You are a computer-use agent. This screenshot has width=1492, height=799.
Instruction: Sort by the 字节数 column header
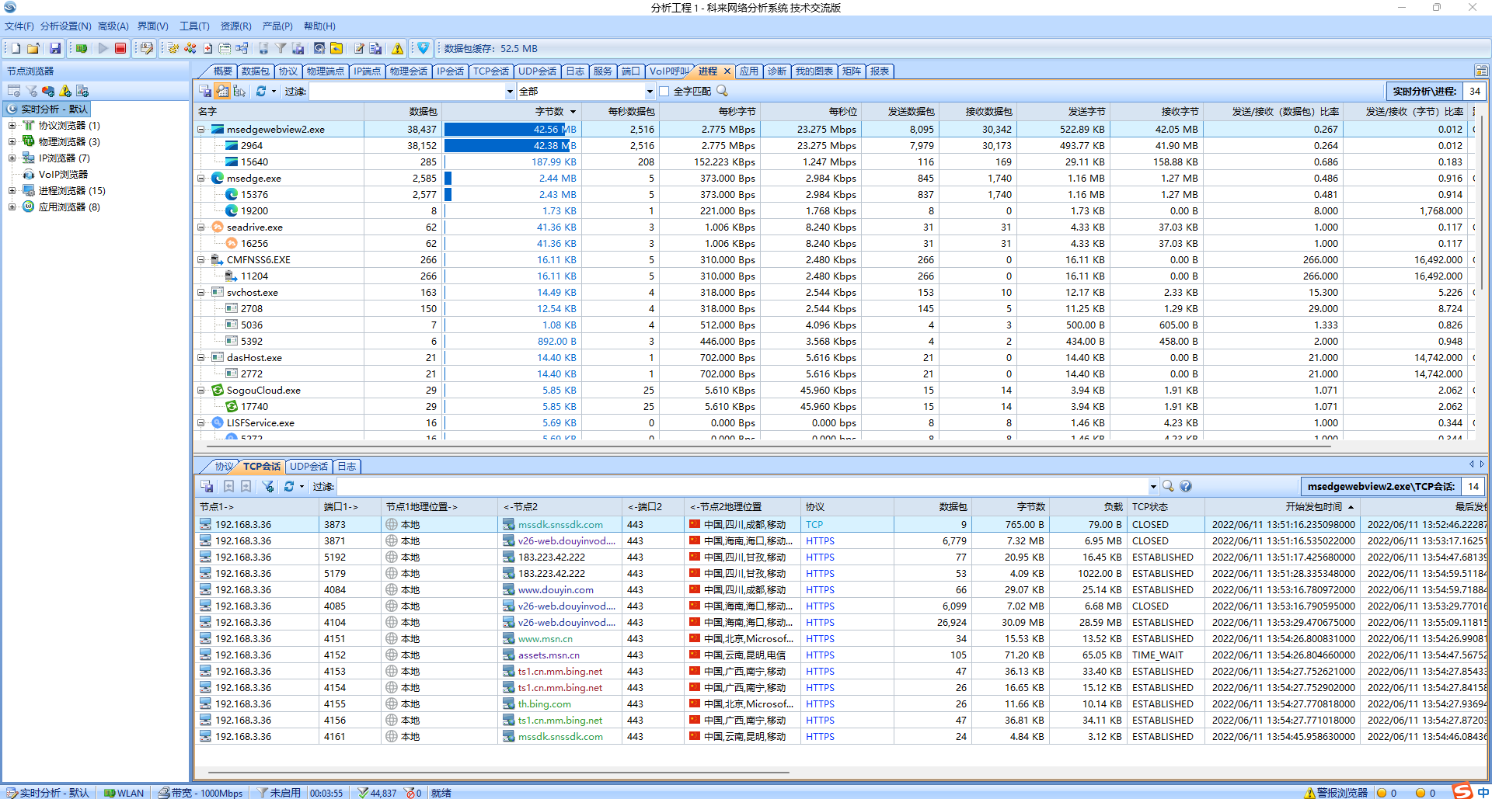tap(549, 112)
